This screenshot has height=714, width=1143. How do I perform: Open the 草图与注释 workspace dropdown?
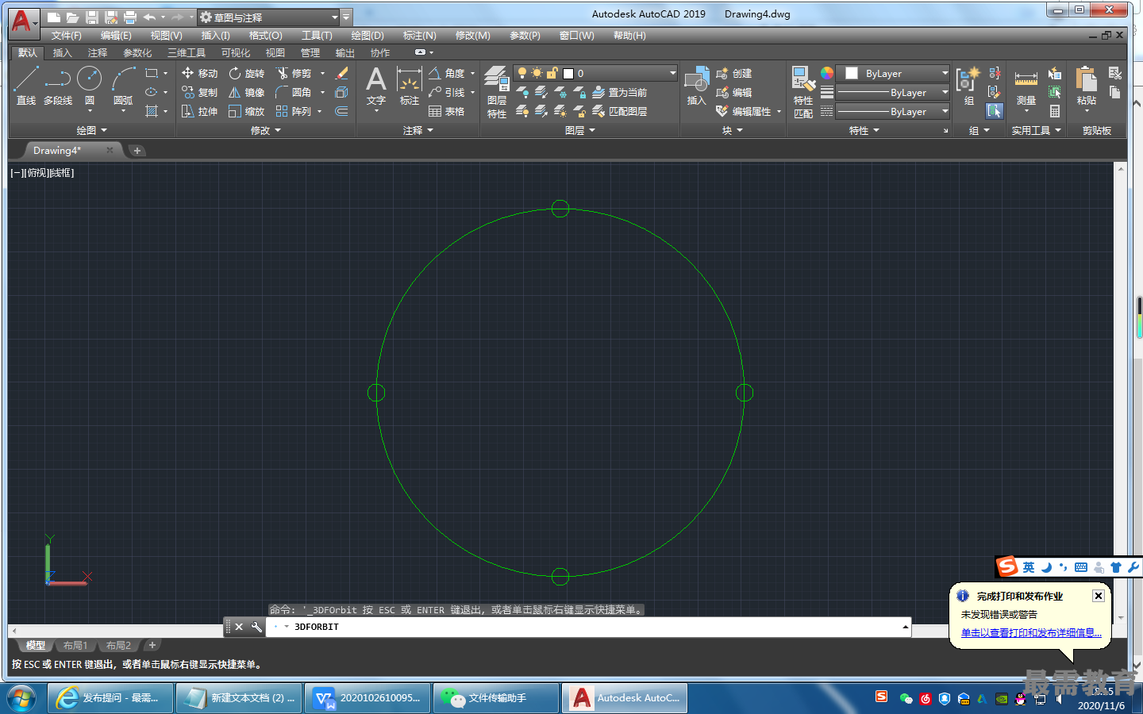pyautogui.click(x=269, y=17)
